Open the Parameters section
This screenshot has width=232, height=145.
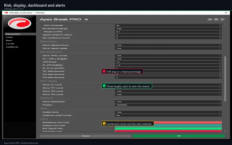[20, 34]
